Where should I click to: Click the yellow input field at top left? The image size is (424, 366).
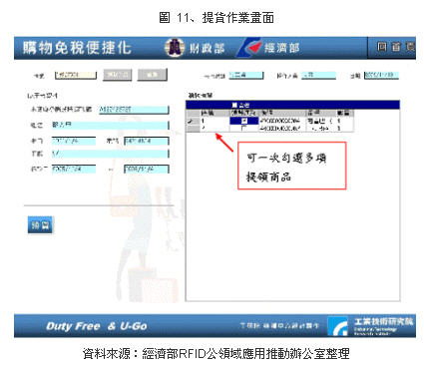(x=76, y=76)
